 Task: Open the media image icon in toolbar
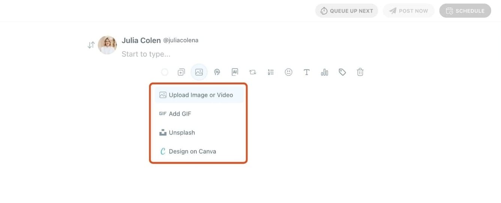199,72
